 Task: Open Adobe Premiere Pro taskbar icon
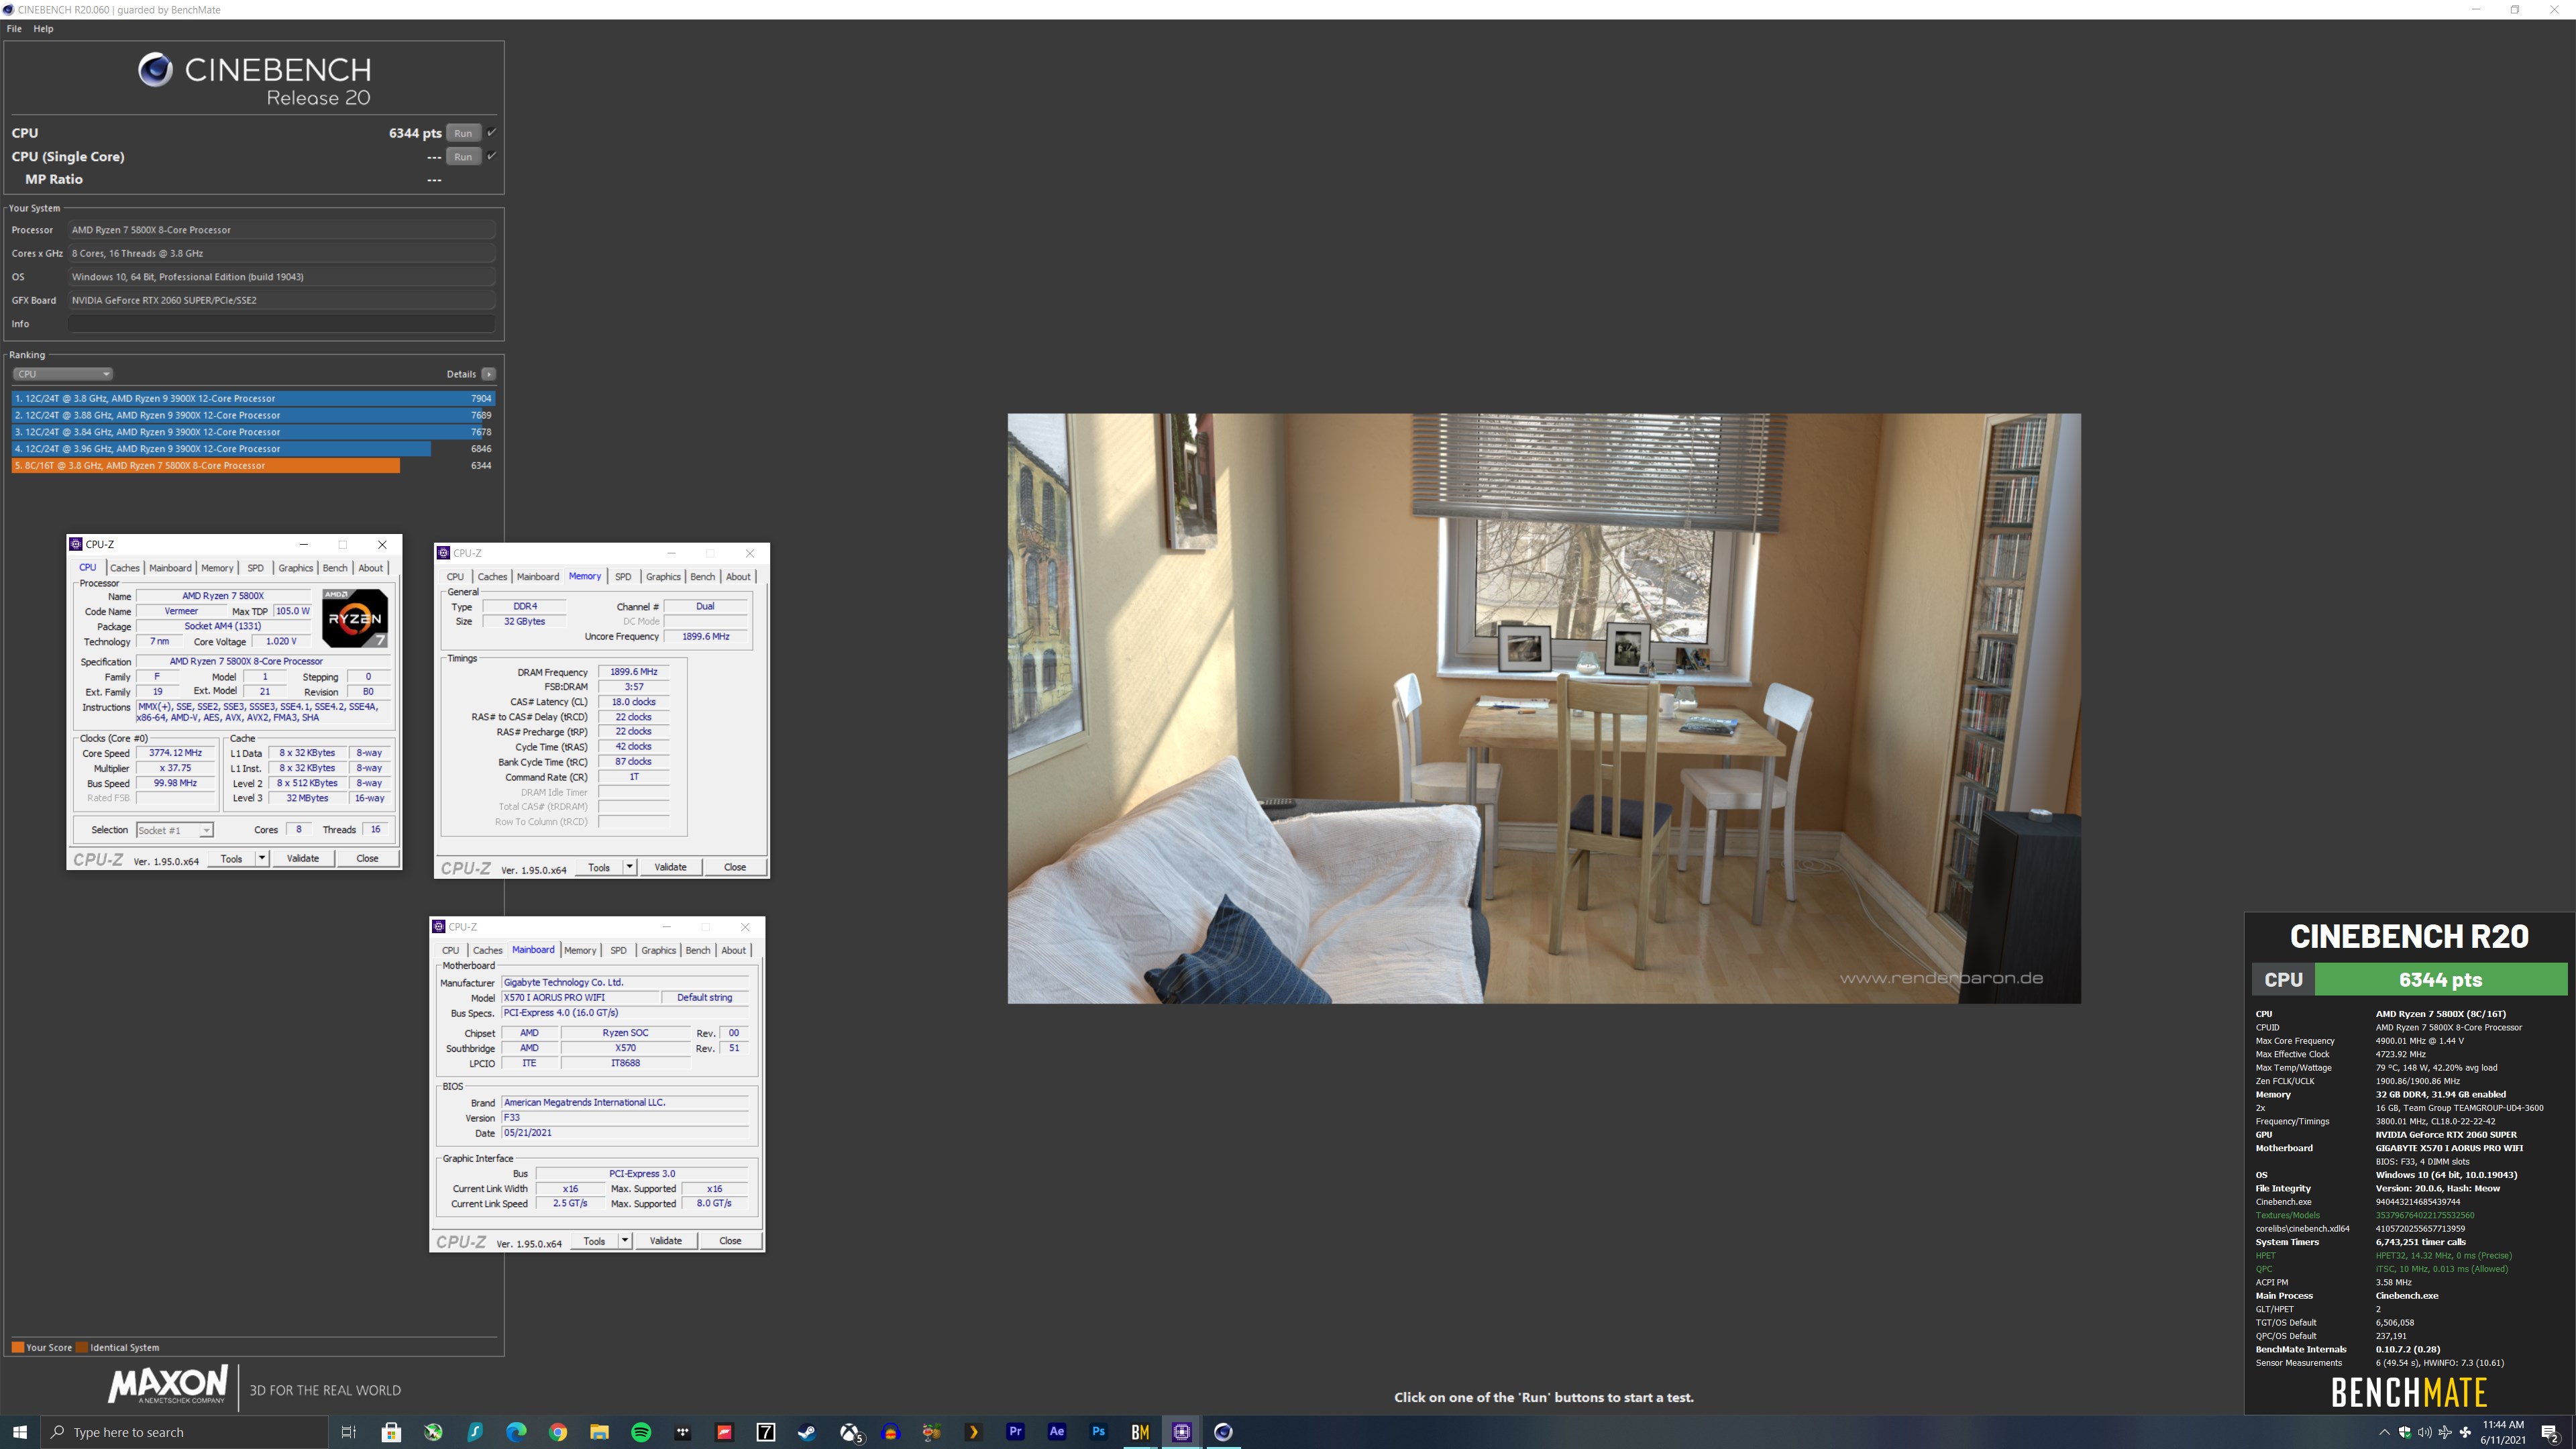tap(1015, 1432)
